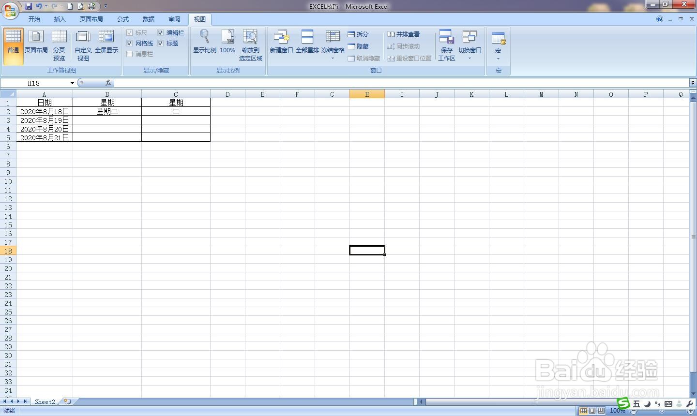Click 并排查看 view side by side
Image resolution: width=697 pixels, height=416 pixels.
403,34
